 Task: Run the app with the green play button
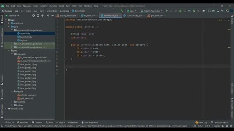[x=167, y=11]
